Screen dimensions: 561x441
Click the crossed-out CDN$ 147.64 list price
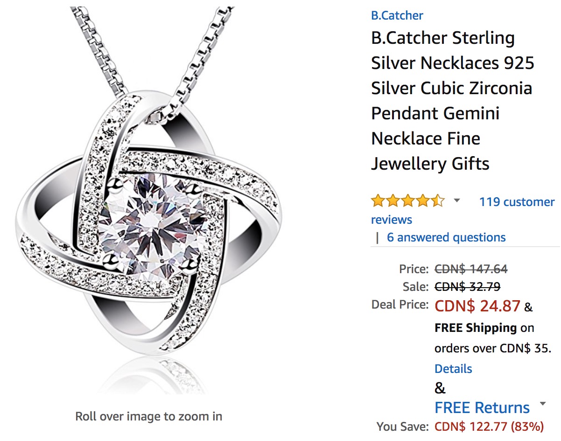[471, 269]
